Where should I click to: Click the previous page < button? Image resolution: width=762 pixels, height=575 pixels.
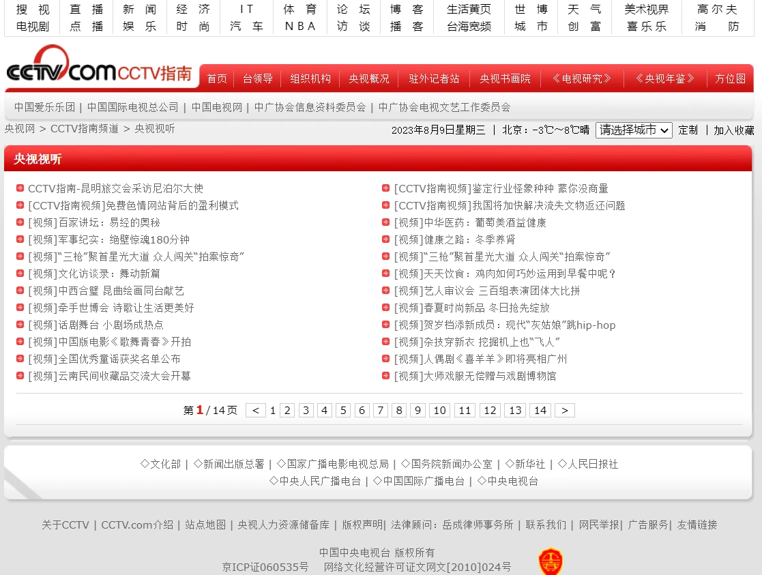pos(256,410)
